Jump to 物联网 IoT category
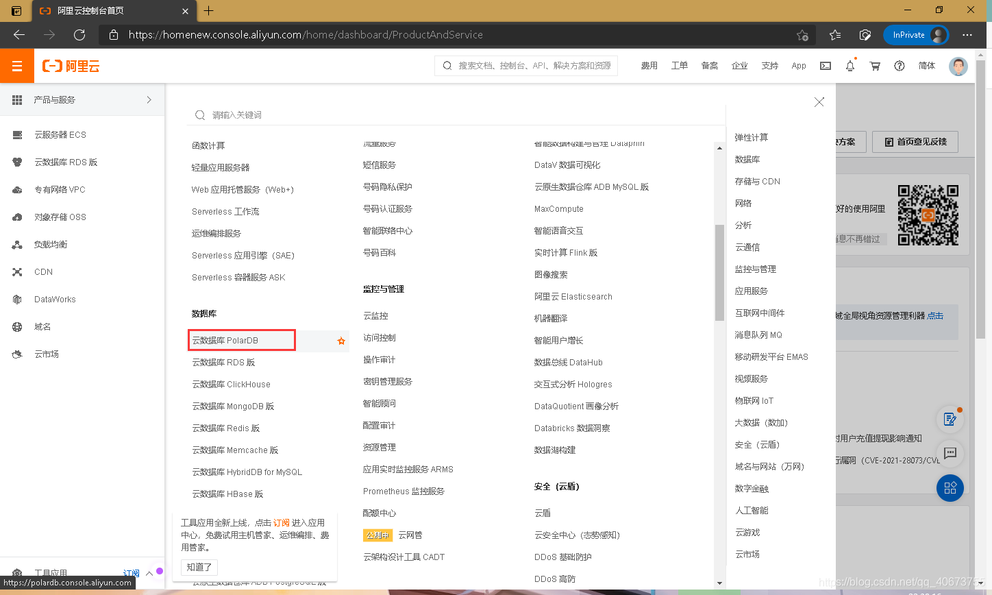Image resolution: width=992 pixels, height=595 pixels. pyautogui.click(x=754, y=401)
